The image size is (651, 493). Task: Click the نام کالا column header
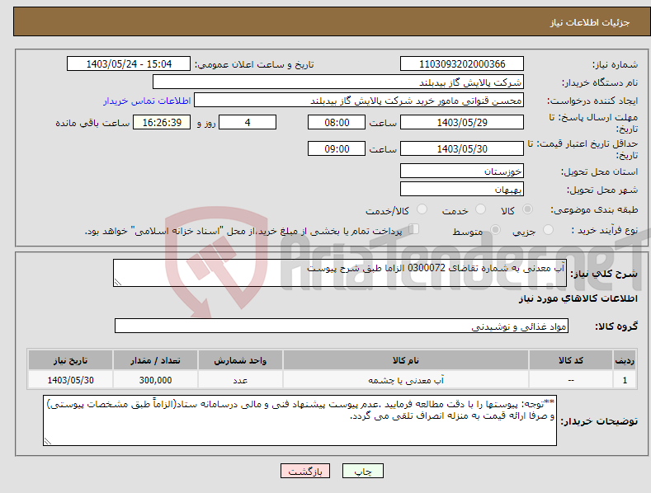point(406,360)
